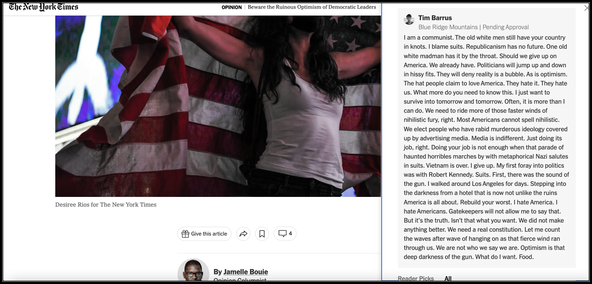Click the gift icon to give this article
592x284 pixels.
click(185, 234)
